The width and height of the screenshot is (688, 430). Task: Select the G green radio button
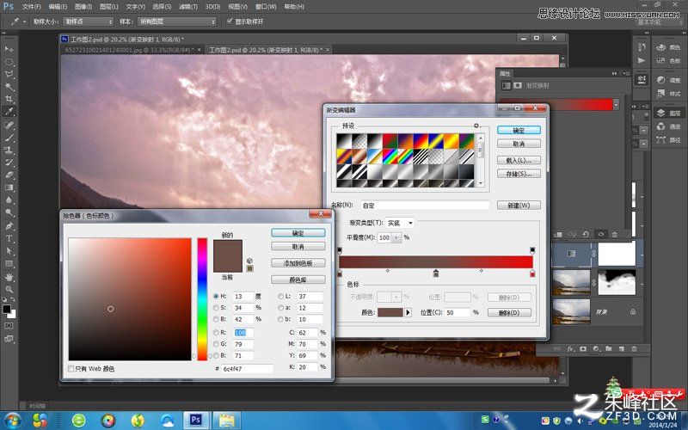pos(216,344)
